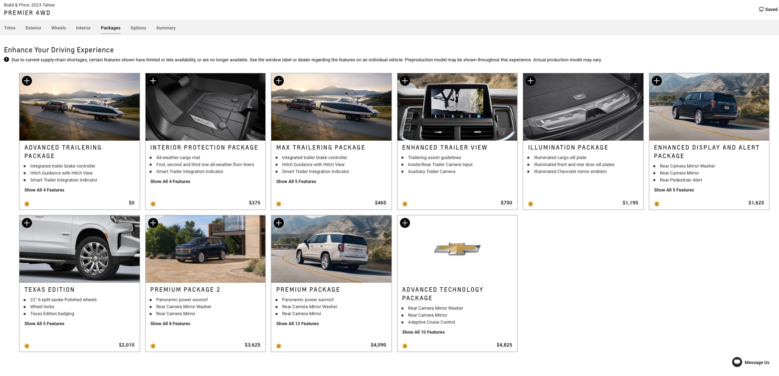Open info icon for Advanced Trailering Package
This screenshot has width=779, height=376.
coord(27,204)
